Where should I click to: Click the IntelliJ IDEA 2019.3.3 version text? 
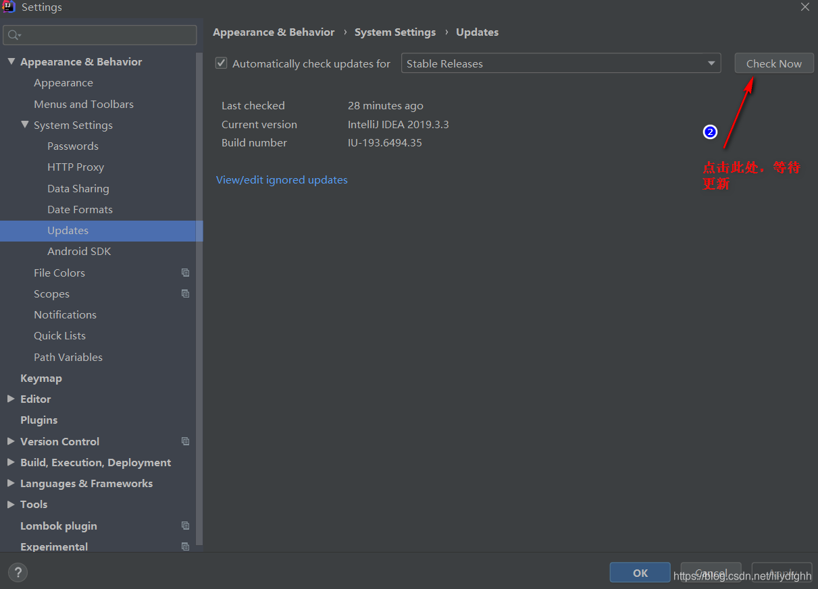(x=399, y=124)
